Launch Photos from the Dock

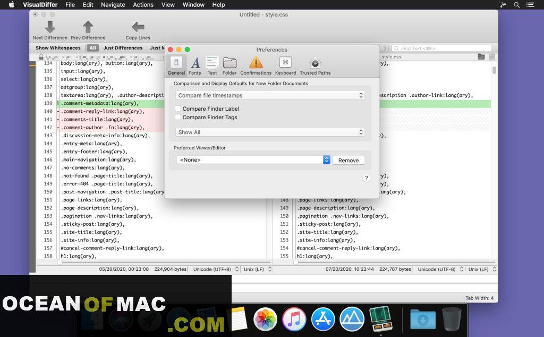(265, 319)
